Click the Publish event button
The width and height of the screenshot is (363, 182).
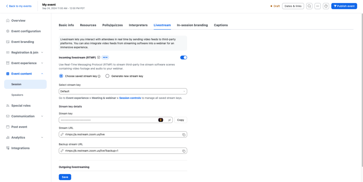[x=344, y=6]
